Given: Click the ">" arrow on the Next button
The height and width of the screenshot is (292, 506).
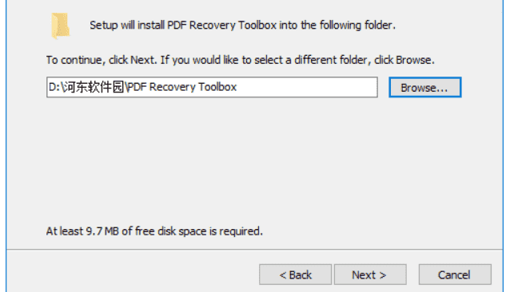Looking at the screenshot, I should pyautogui.click(x=383, y=275).
